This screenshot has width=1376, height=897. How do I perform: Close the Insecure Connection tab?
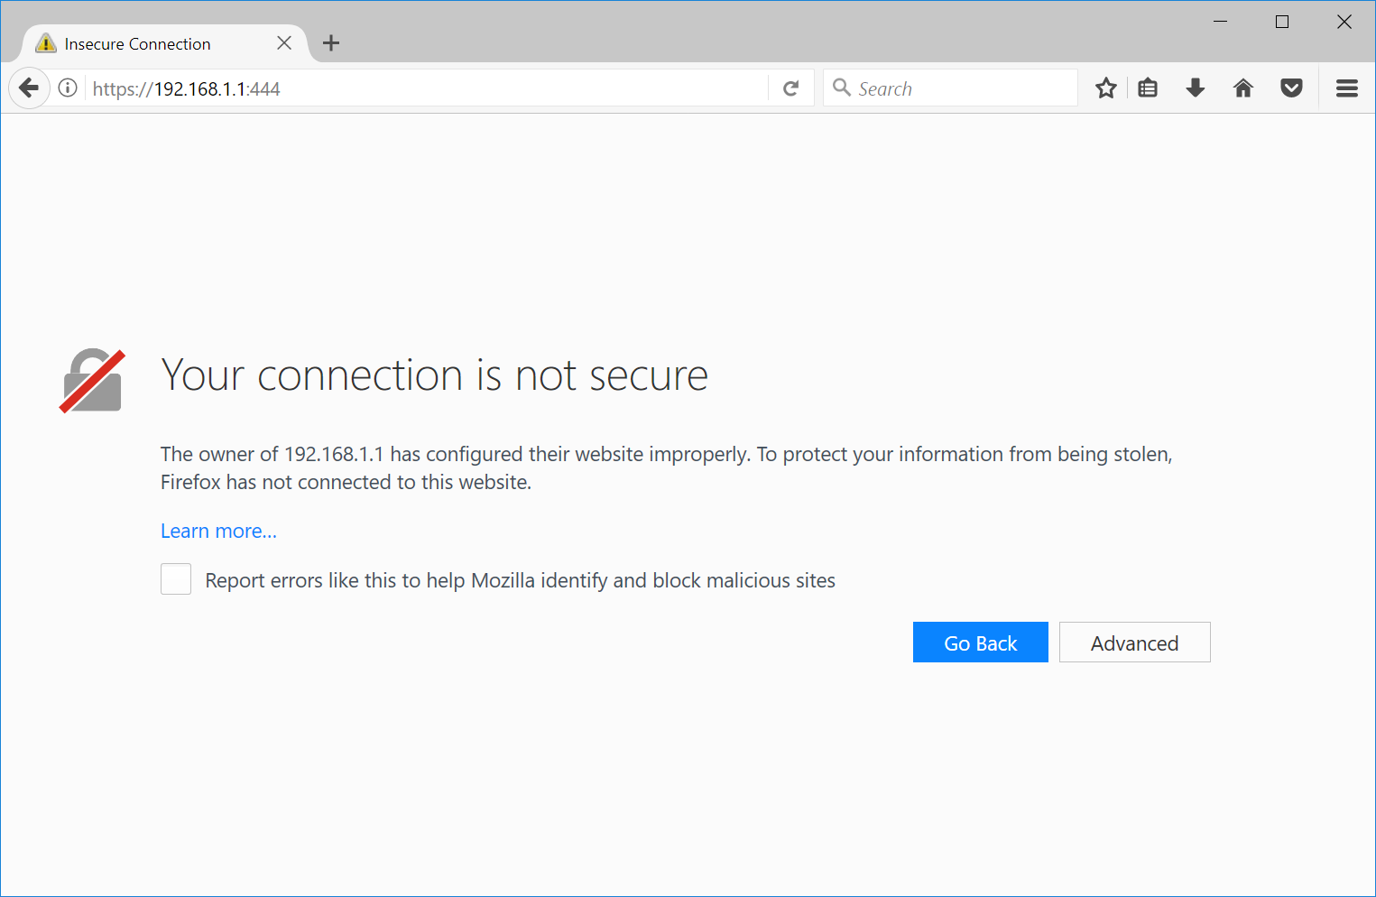coord(284,43)
